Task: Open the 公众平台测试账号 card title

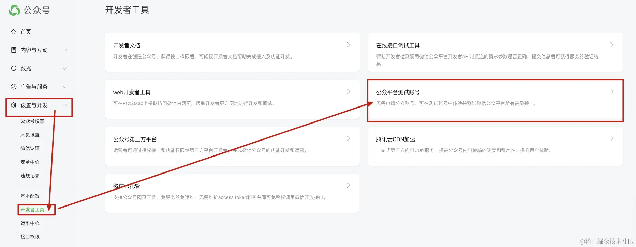Action: click(398, 92)
